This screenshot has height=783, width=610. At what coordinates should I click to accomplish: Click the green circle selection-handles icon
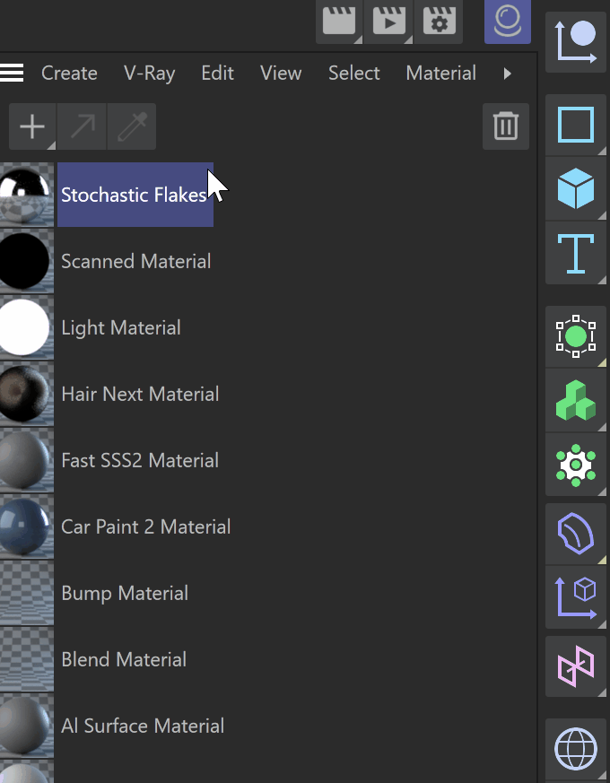[576, 336]
